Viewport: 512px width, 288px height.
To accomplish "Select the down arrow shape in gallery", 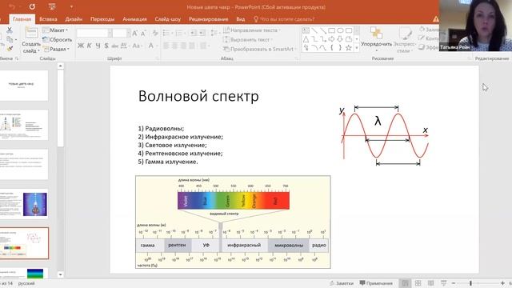I will [x=340, y=39].
